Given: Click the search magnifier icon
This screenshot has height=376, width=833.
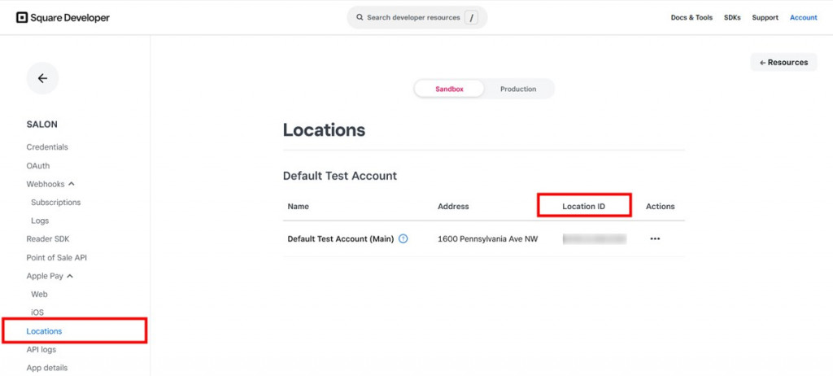Looking at the screenshot, I should [x=360, y=17].
